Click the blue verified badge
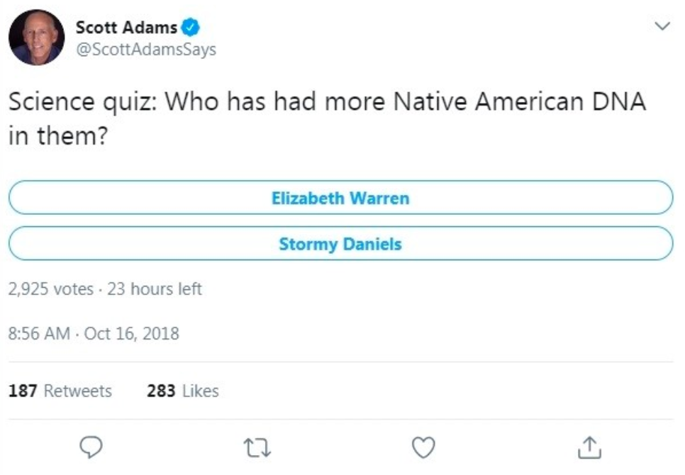685x475 pixels. pos(191,28)
